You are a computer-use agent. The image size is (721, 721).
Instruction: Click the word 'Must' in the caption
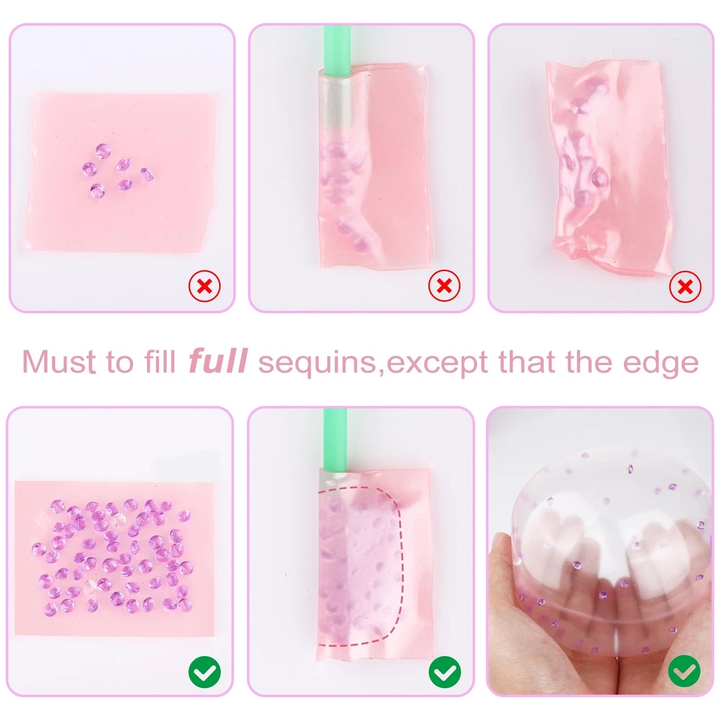pyautogui.click(x=59, y=362)
